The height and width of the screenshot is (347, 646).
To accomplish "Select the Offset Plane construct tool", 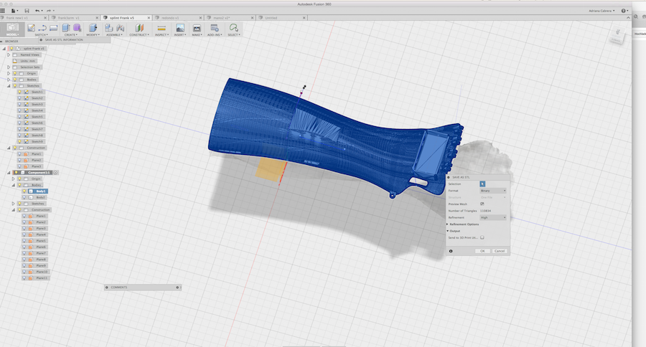I will (x=139, y=27).
